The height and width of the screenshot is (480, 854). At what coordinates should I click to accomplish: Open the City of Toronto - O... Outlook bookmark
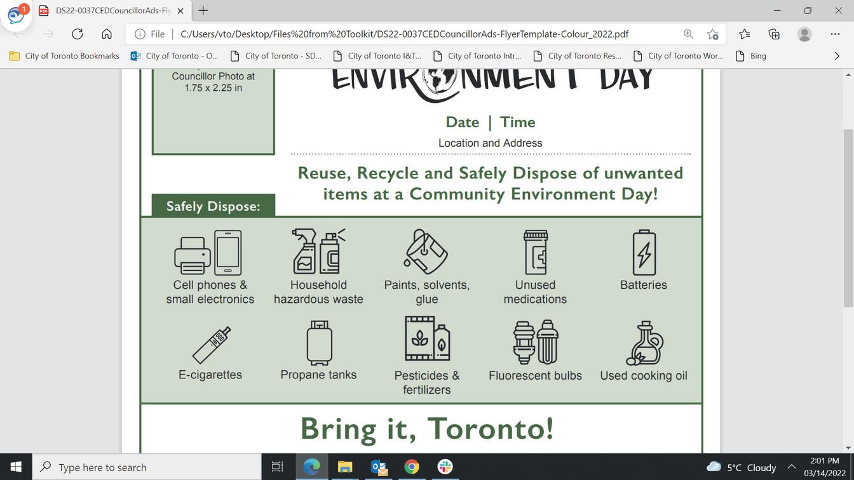pos(174,56)
